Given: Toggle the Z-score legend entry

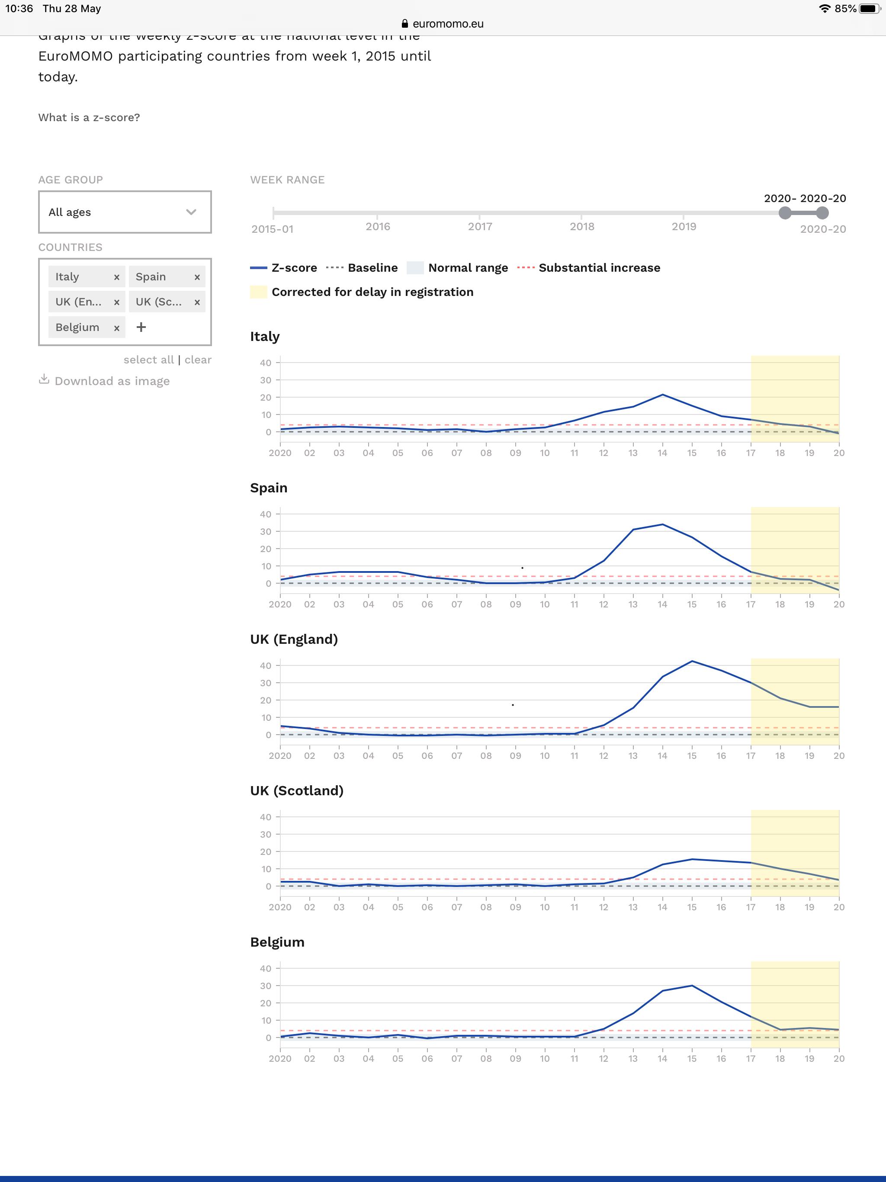Looking at the screenshot, I should tap(284, 268).
